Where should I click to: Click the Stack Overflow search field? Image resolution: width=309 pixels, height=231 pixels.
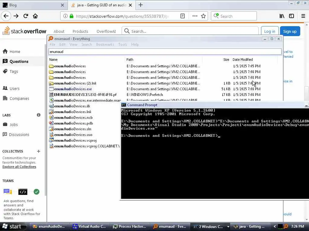point(190,31)
